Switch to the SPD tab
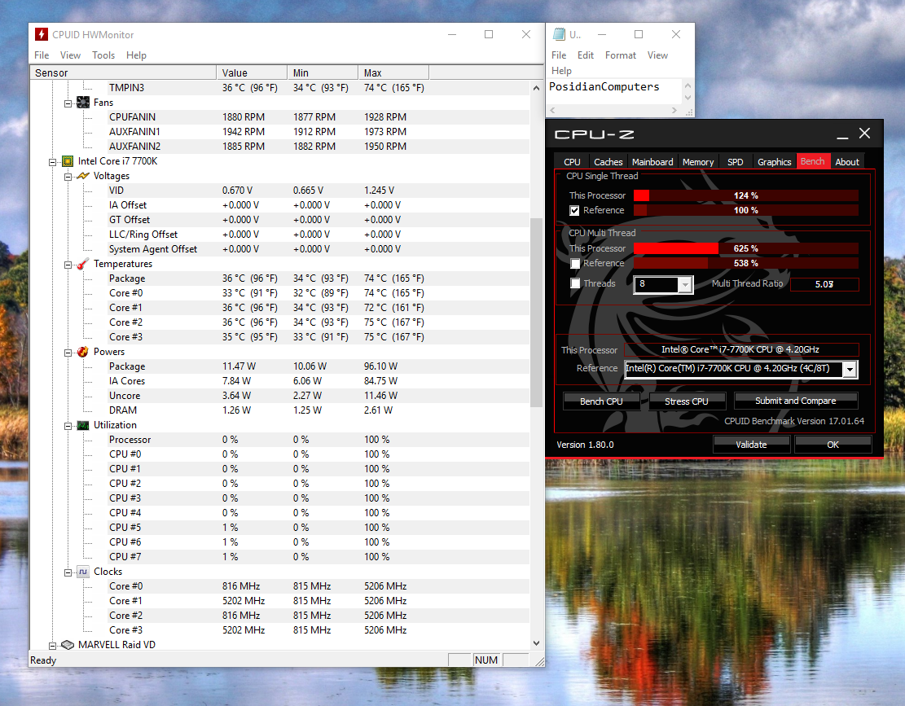 click(736, 162)
